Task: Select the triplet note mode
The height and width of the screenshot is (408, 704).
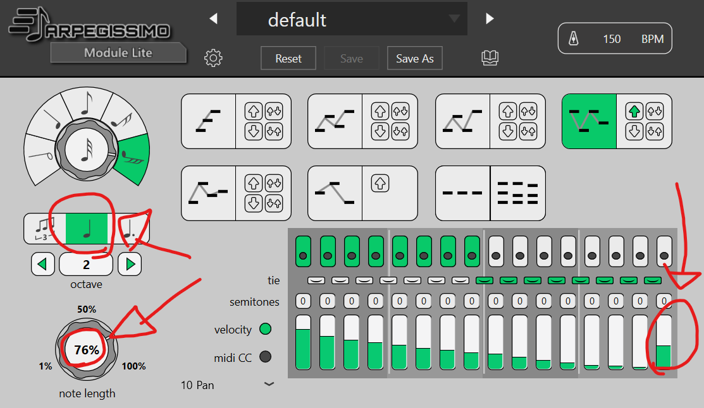Action: pos(45,229)
